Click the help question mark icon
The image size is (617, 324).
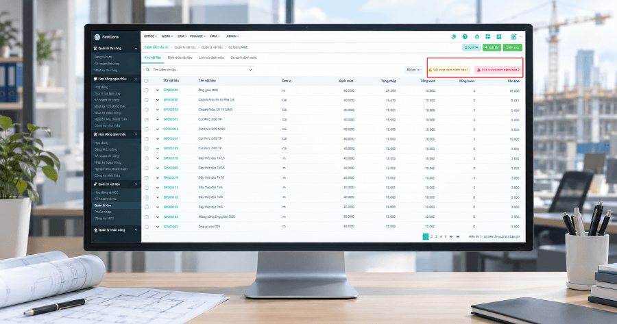click(465, 36)
